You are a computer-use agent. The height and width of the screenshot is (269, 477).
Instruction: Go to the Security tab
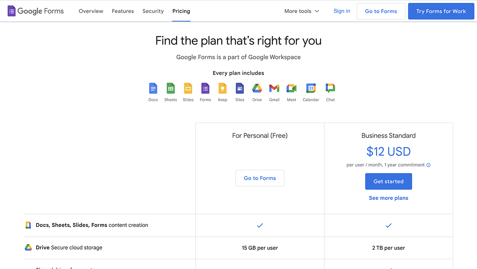coord(153,11)
